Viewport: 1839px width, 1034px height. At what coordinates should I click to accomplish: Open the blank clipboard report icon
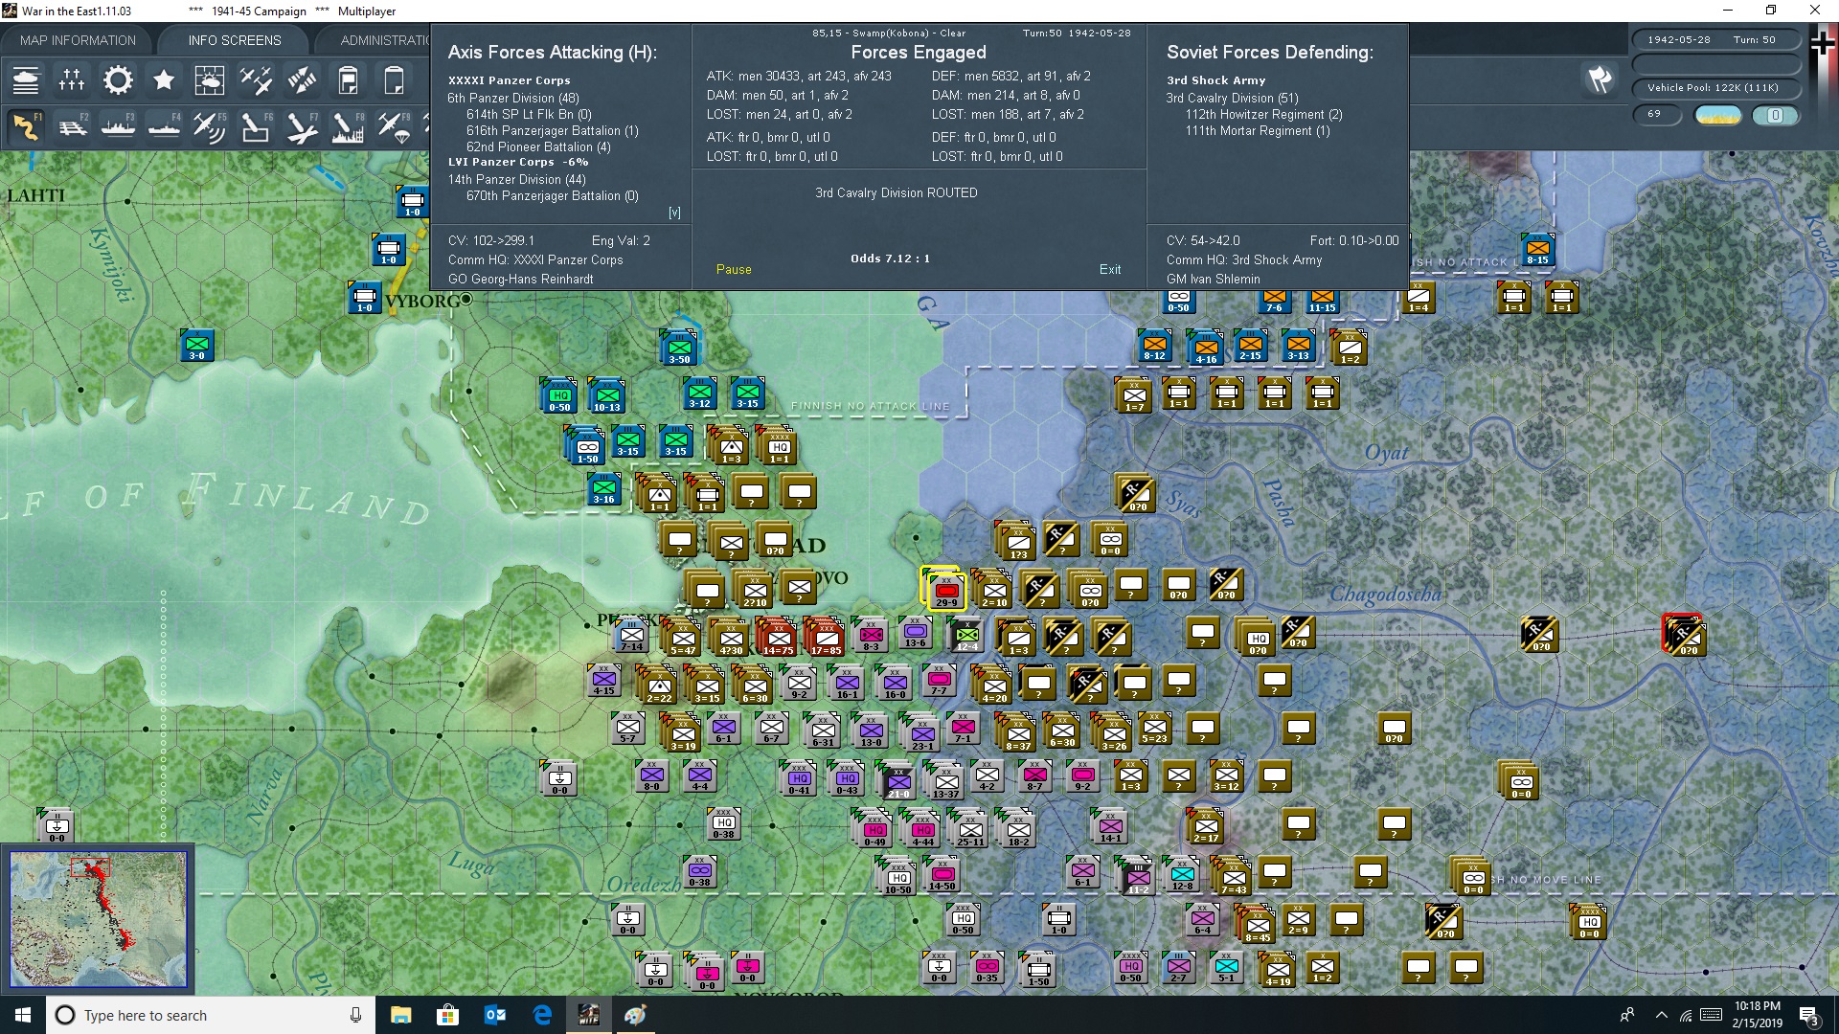(x=394, y=81)
